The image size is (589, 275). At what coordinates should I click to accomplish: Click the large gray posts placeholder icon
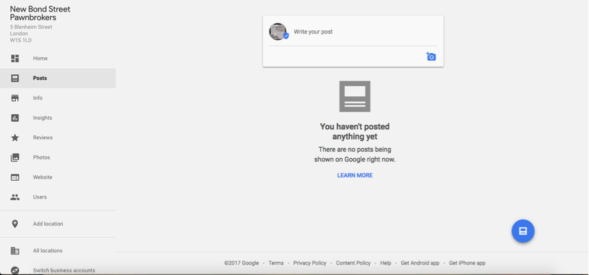coord(355,96)
